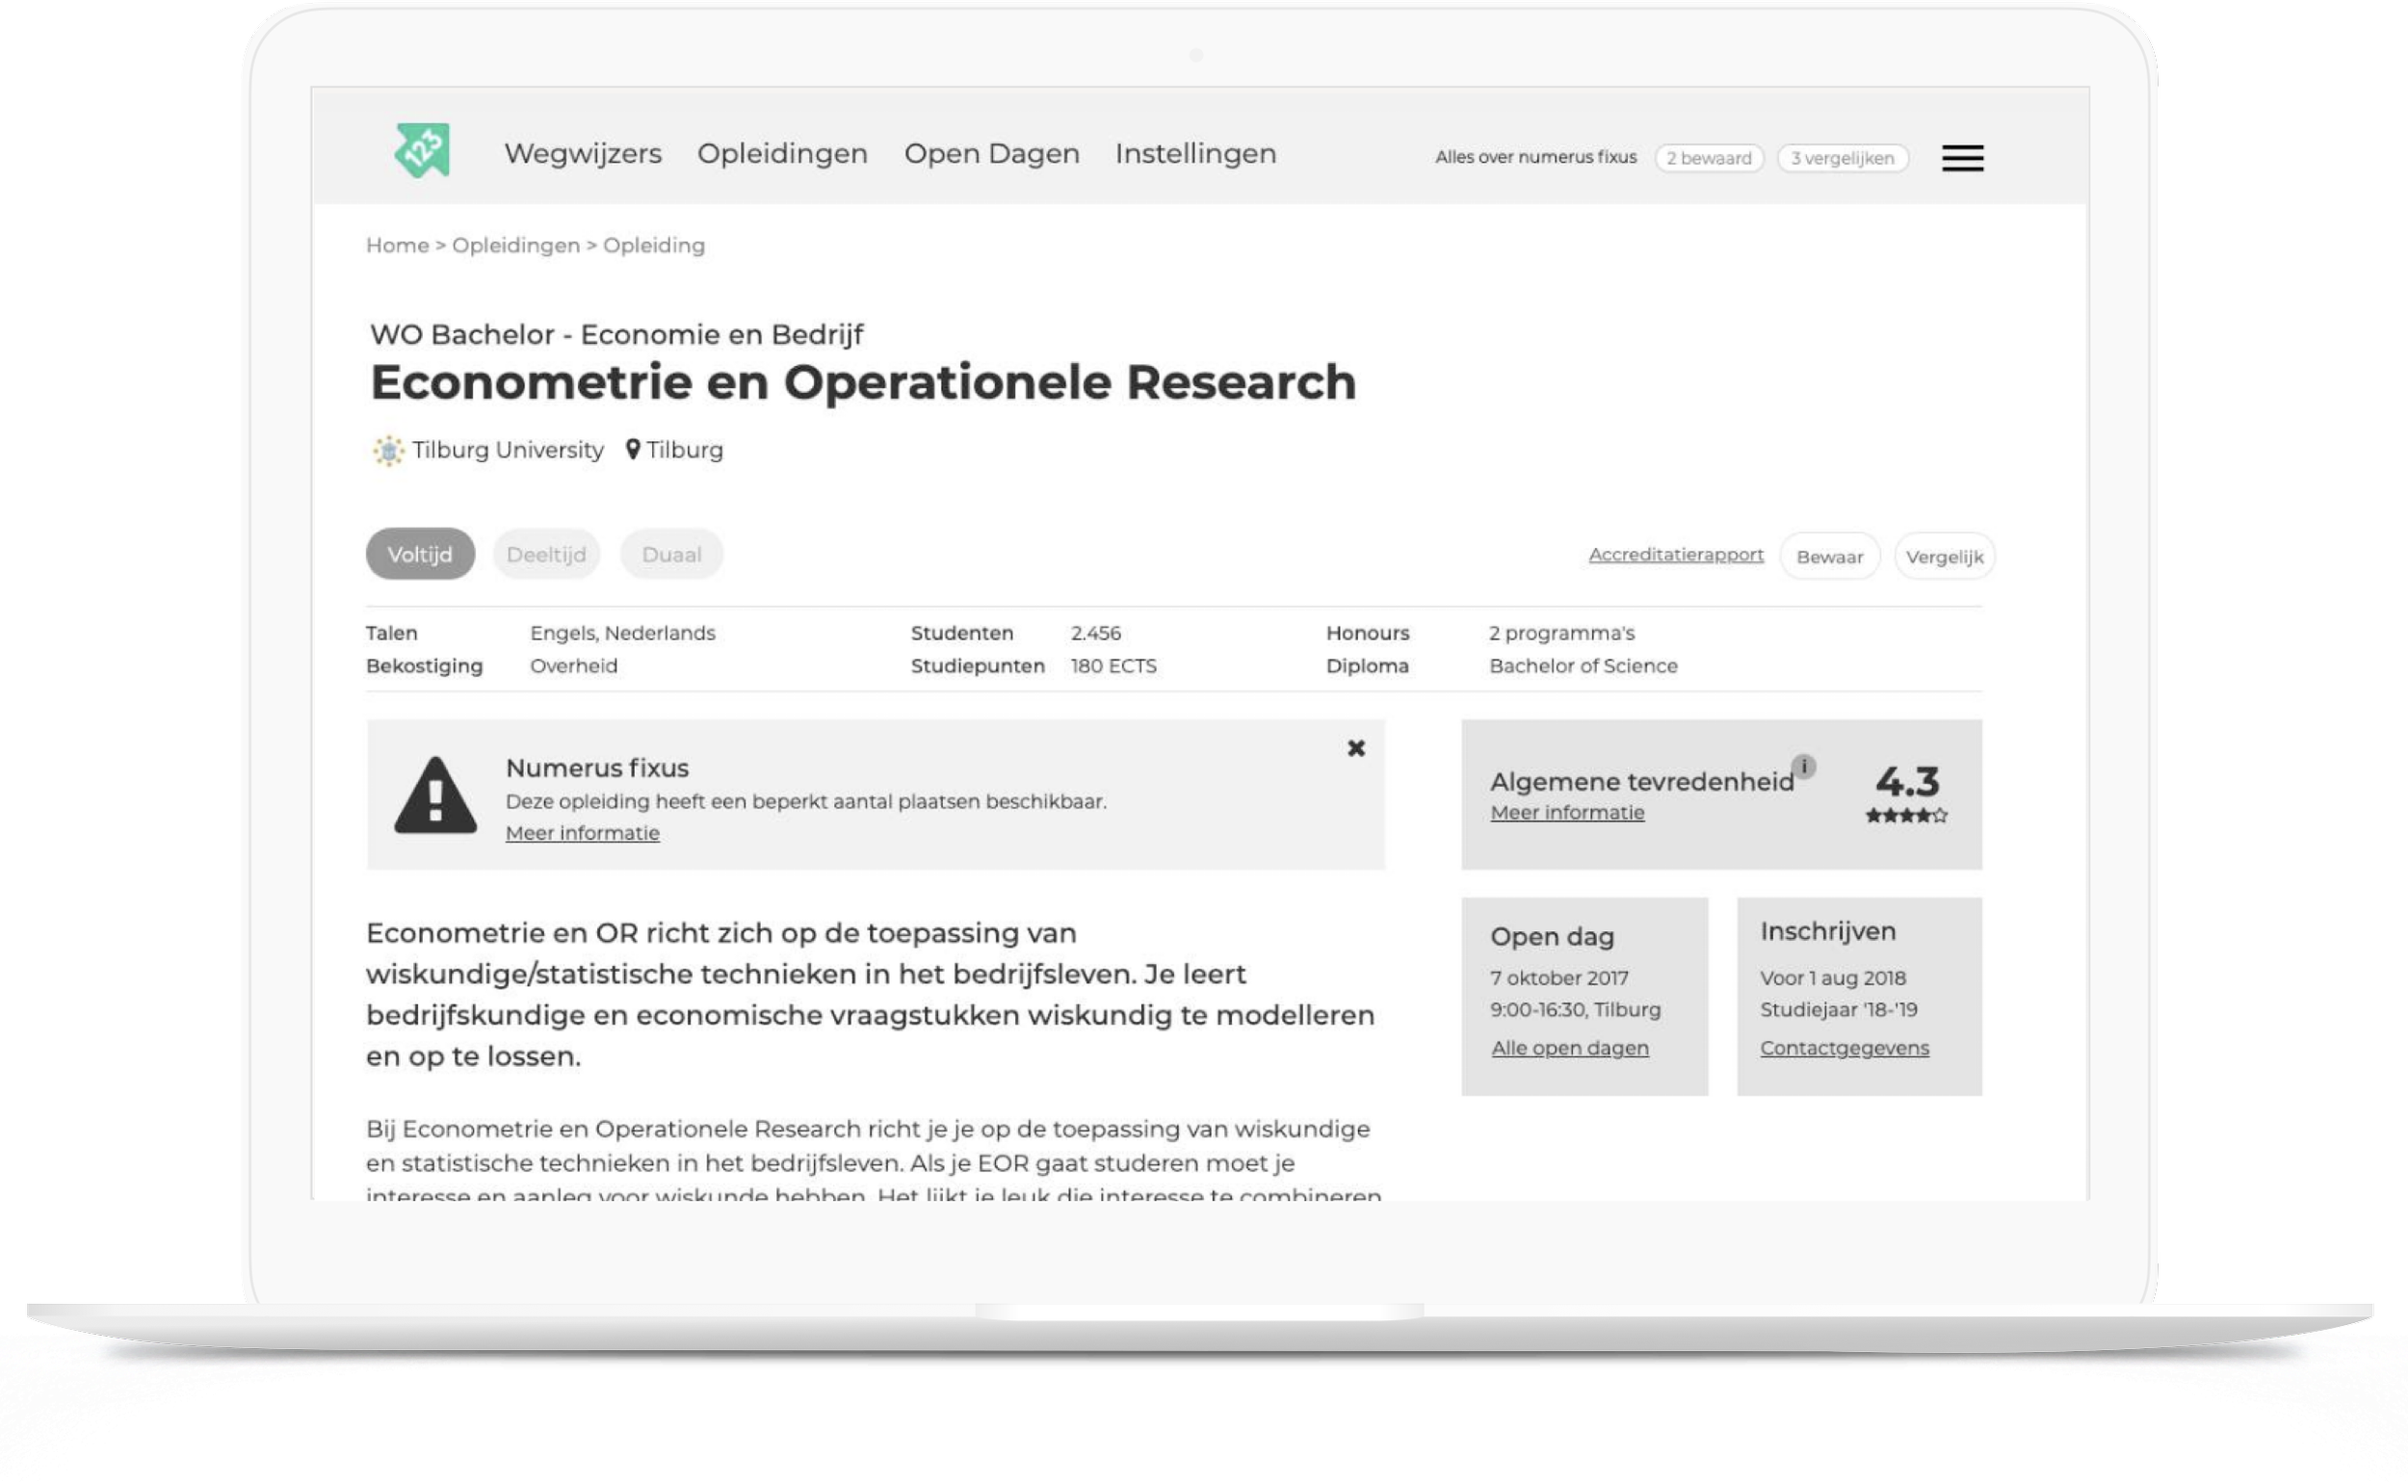The height and width of the screenshot is (1482, 2408).
Task: Open the hamburger menu icon
Action: (x=1962, y=158)
